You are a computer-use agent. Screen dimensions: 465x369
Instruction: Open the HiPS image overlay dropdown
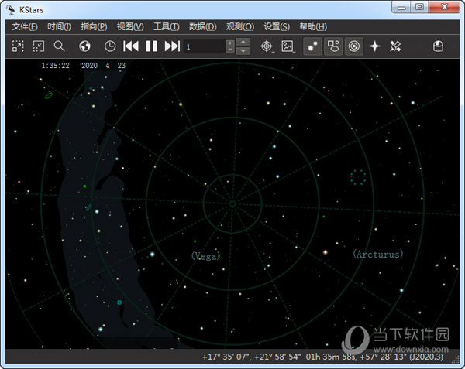[288, 46]
